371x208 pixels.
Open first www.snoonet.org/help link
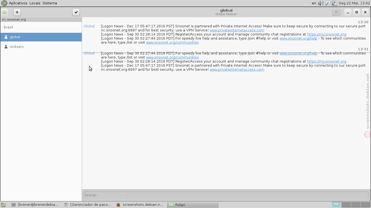(x=298, y=38)
